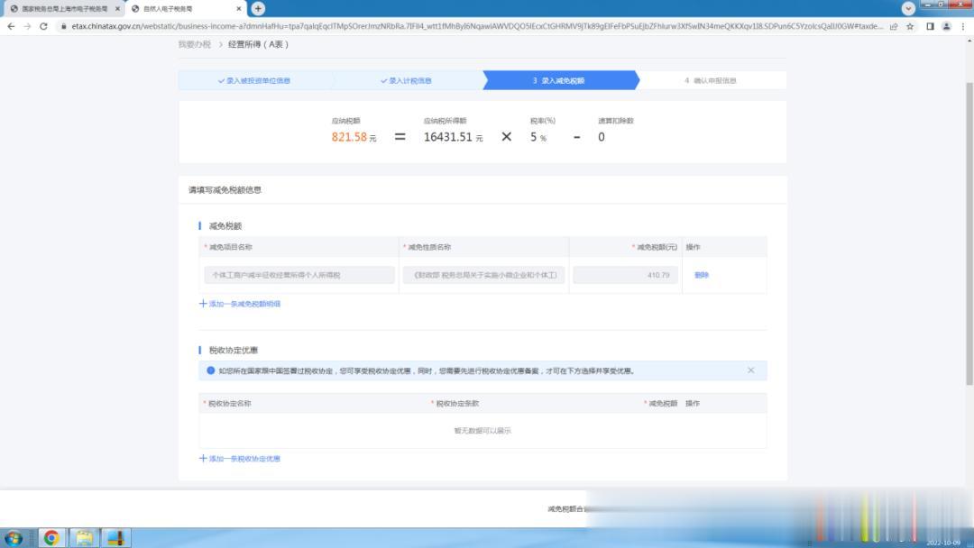The height and width of the screenshot is (548, 974).
Task: Switch to the 国家税务总局上海市电子税务局 tab
Action: pos(64,9)
